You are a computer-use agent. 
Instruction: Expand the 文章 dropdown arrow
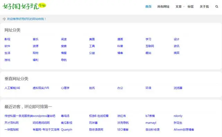pos(184,7)
